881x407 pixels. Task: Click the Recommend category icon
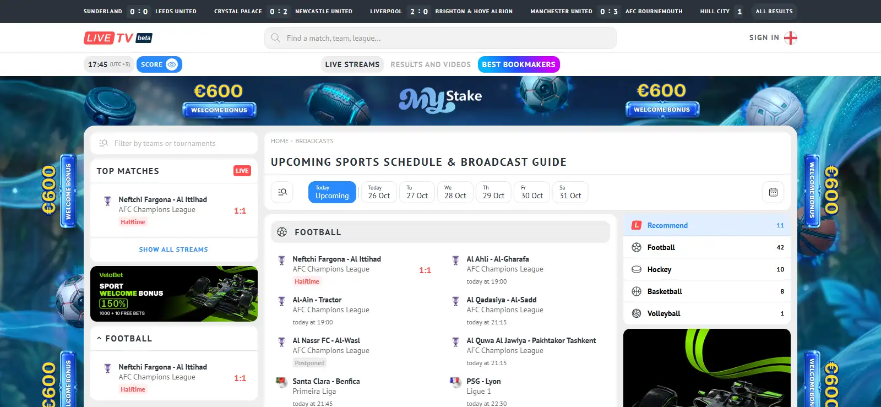pyautogui.click(x=637, y=225)
